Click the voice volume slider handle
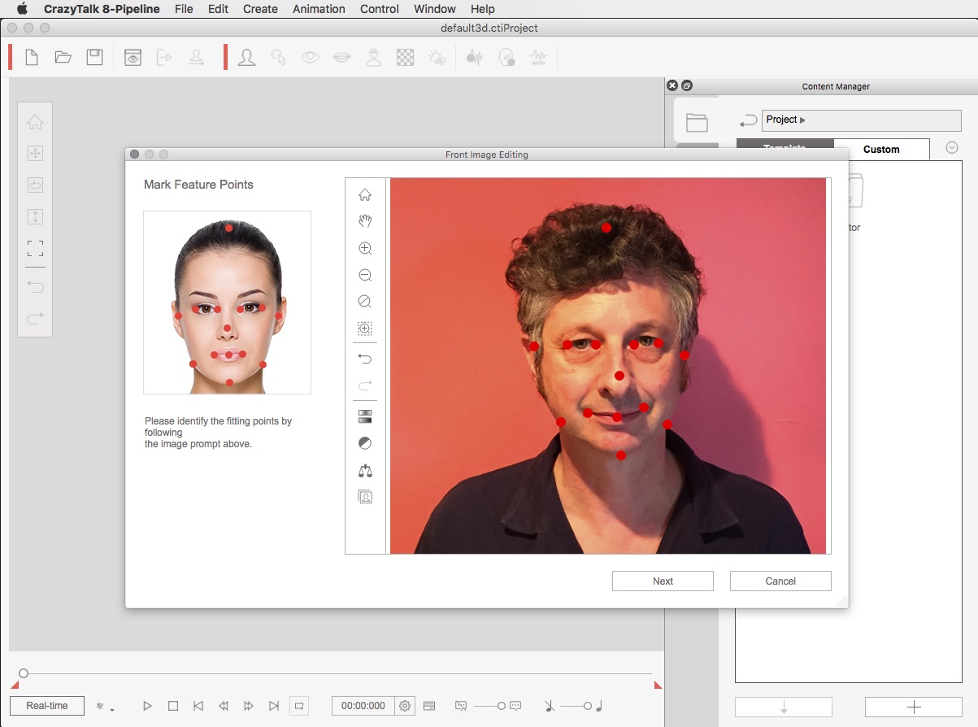This screenshot has width=978, height=727. pos(502,706)
